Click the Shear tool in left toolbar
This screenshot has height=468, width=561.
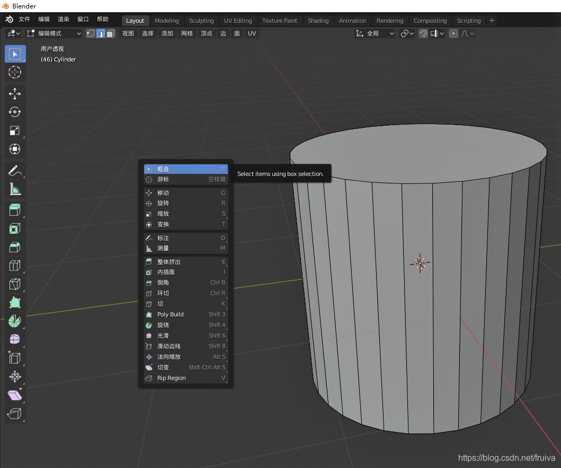[15, 395]
